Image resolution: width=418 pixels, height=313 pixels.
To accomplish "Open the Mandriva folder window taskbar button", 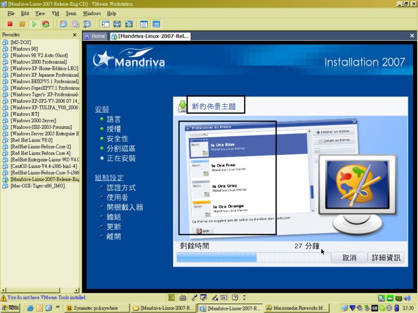I will pyautogui.click(x=164, y=308).
